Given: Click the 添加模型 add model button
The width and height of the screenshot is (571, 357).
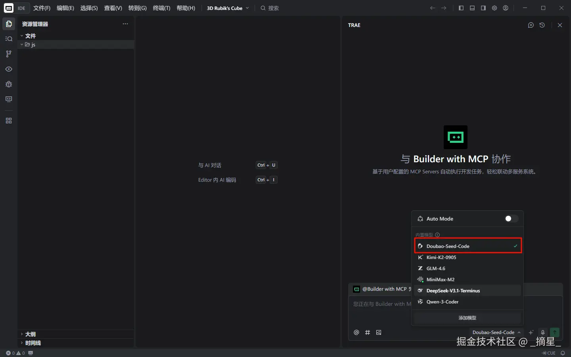Looking at the screenshot, I should pyautogui.click(x=468, y=318).
